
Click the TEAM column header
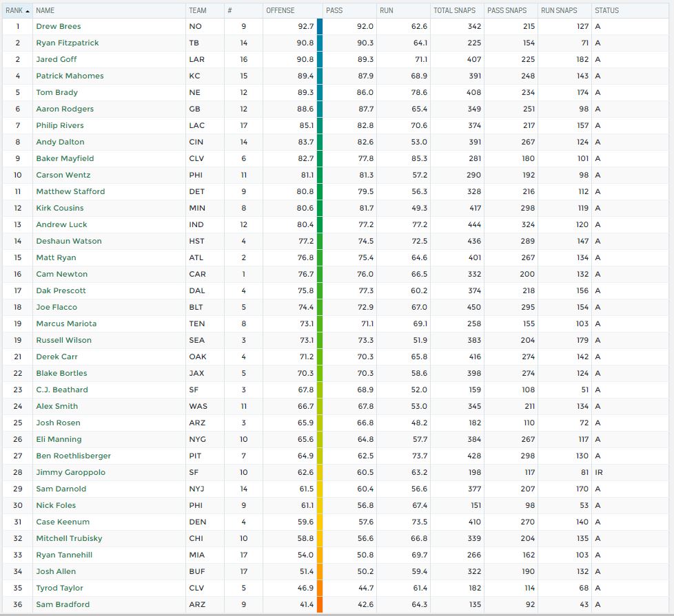pos(196,11)
